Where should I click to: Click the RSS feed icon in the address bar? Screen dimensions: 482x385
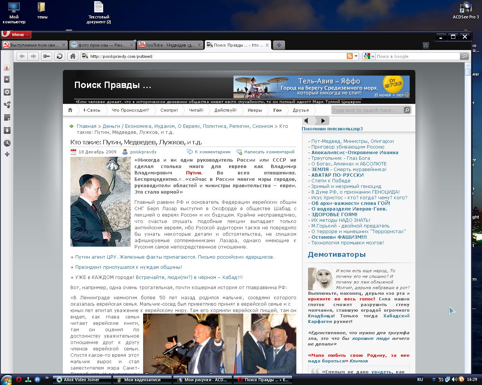pos(350,56)
